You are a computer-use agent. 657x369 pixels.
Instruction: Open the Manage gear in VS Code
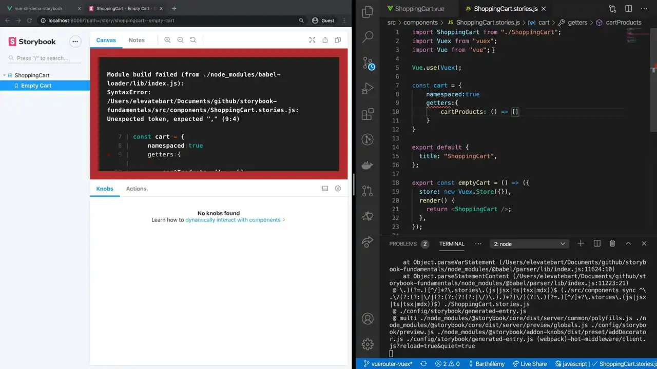(368, 344)
